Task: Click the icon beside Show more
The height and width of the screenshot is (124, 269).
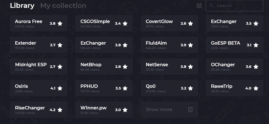Action: pos(190,109)
